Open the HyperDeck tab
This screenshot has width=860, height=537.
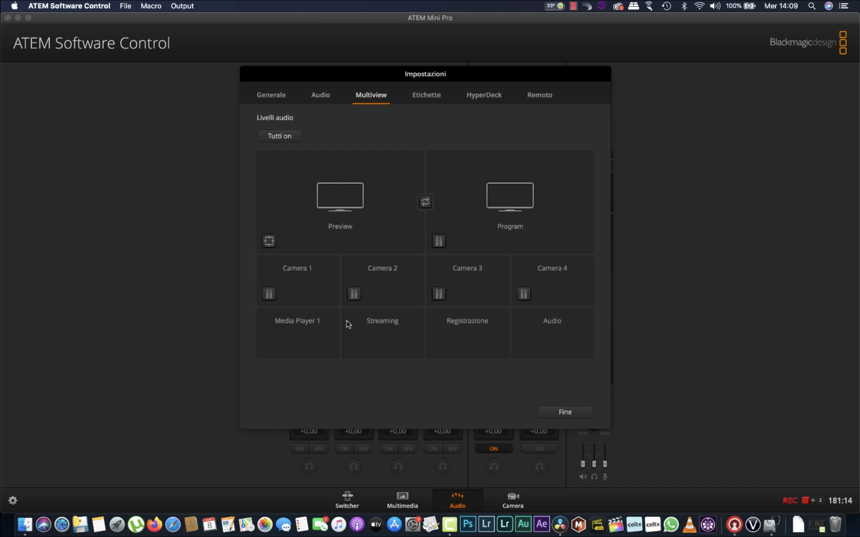click(x=484, y=95)
